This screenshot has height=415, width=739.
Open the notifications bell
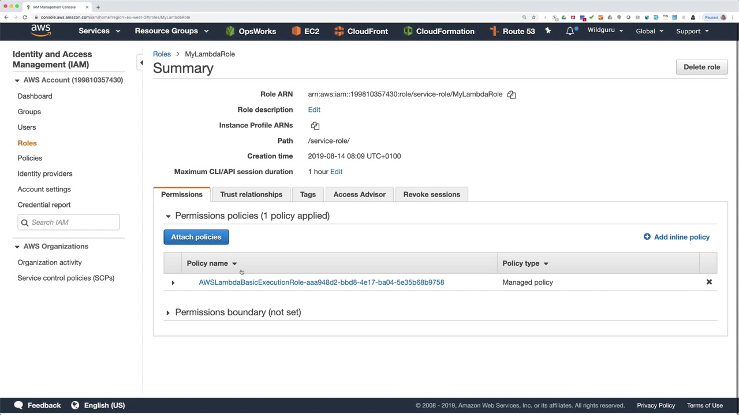(x=570, y=31)
